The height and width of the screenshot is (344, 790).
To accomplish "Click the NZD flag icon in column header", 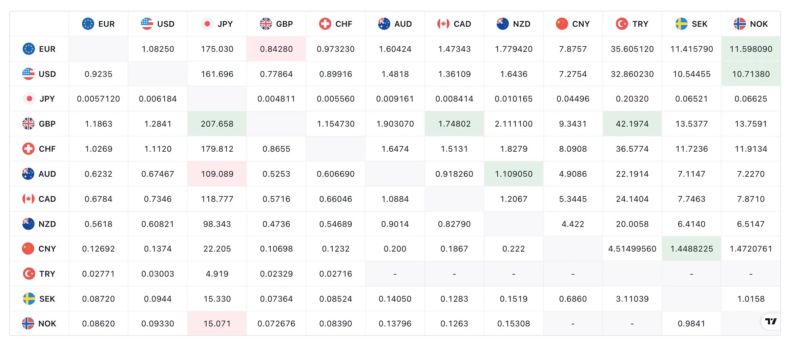I will click(503, 24).
